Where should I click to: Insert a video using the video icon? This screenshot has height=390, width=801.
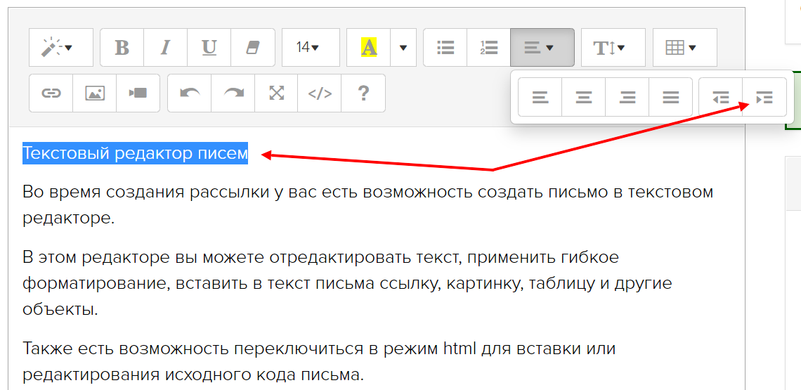[138, 93]
